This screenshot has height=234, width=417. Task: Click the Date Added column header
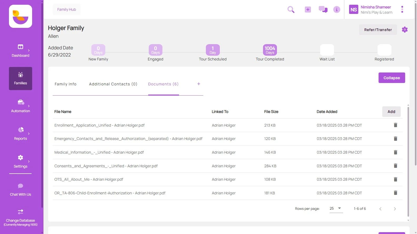tap(327, 112)
